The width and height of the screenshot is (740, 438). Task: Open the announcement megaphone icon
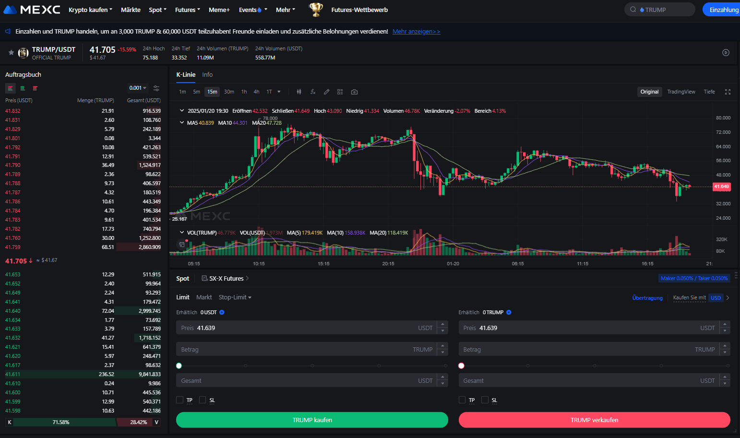[x=8, y=31]
